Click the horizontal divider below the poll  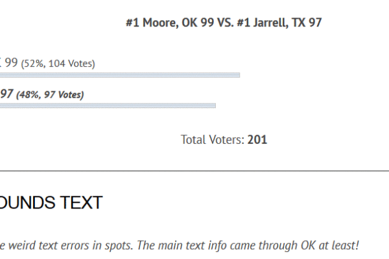194,171
